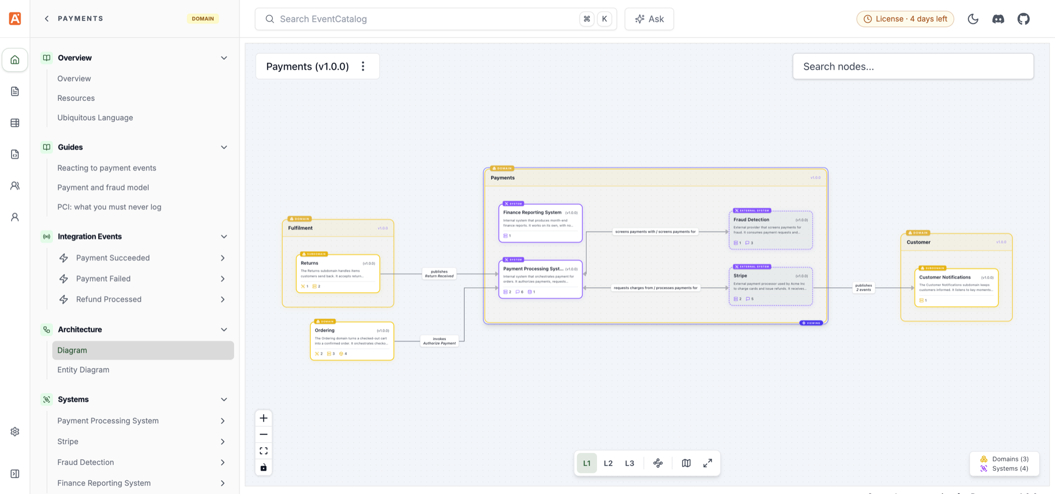Open the Discord icon link
The height and width of the screenshot is (494, 1055).
click(998, 19)
